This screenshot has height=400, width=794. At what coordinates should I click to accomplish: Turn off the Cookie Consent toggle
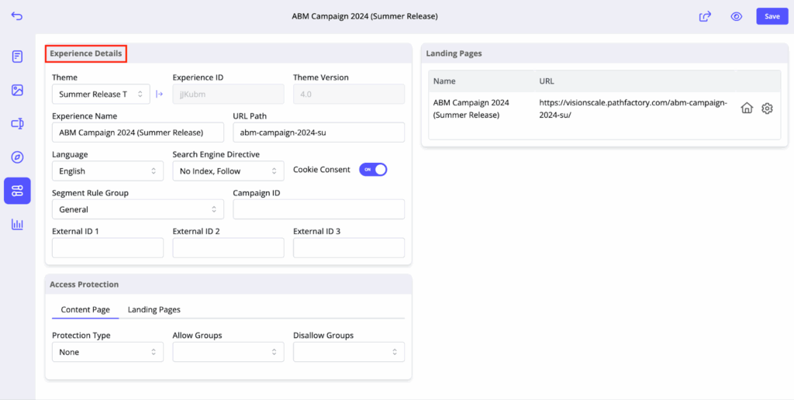pyautogui.click(x=373, y=170)
